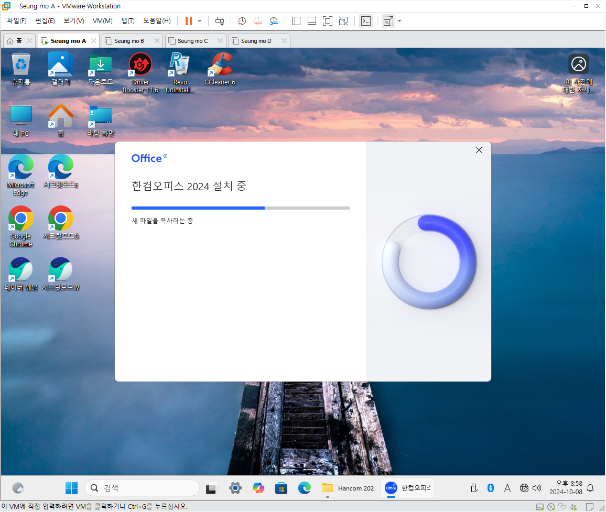Open the Hancom 202 folder taskbar item
The image size is (606, 512).
[x=348, y=488]
